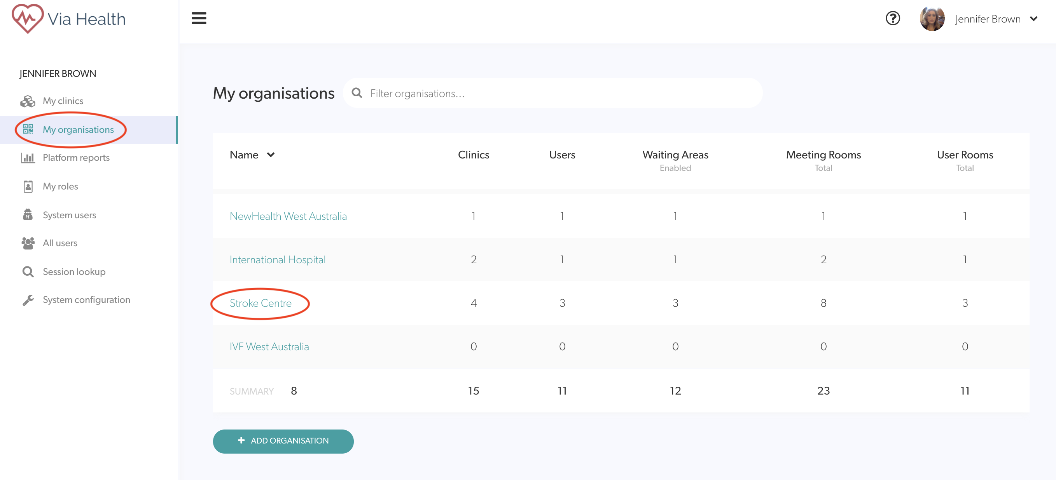Open NewHealth West Australia organisation
This screenshot has height=480, width=1056.
pos(288,216)
